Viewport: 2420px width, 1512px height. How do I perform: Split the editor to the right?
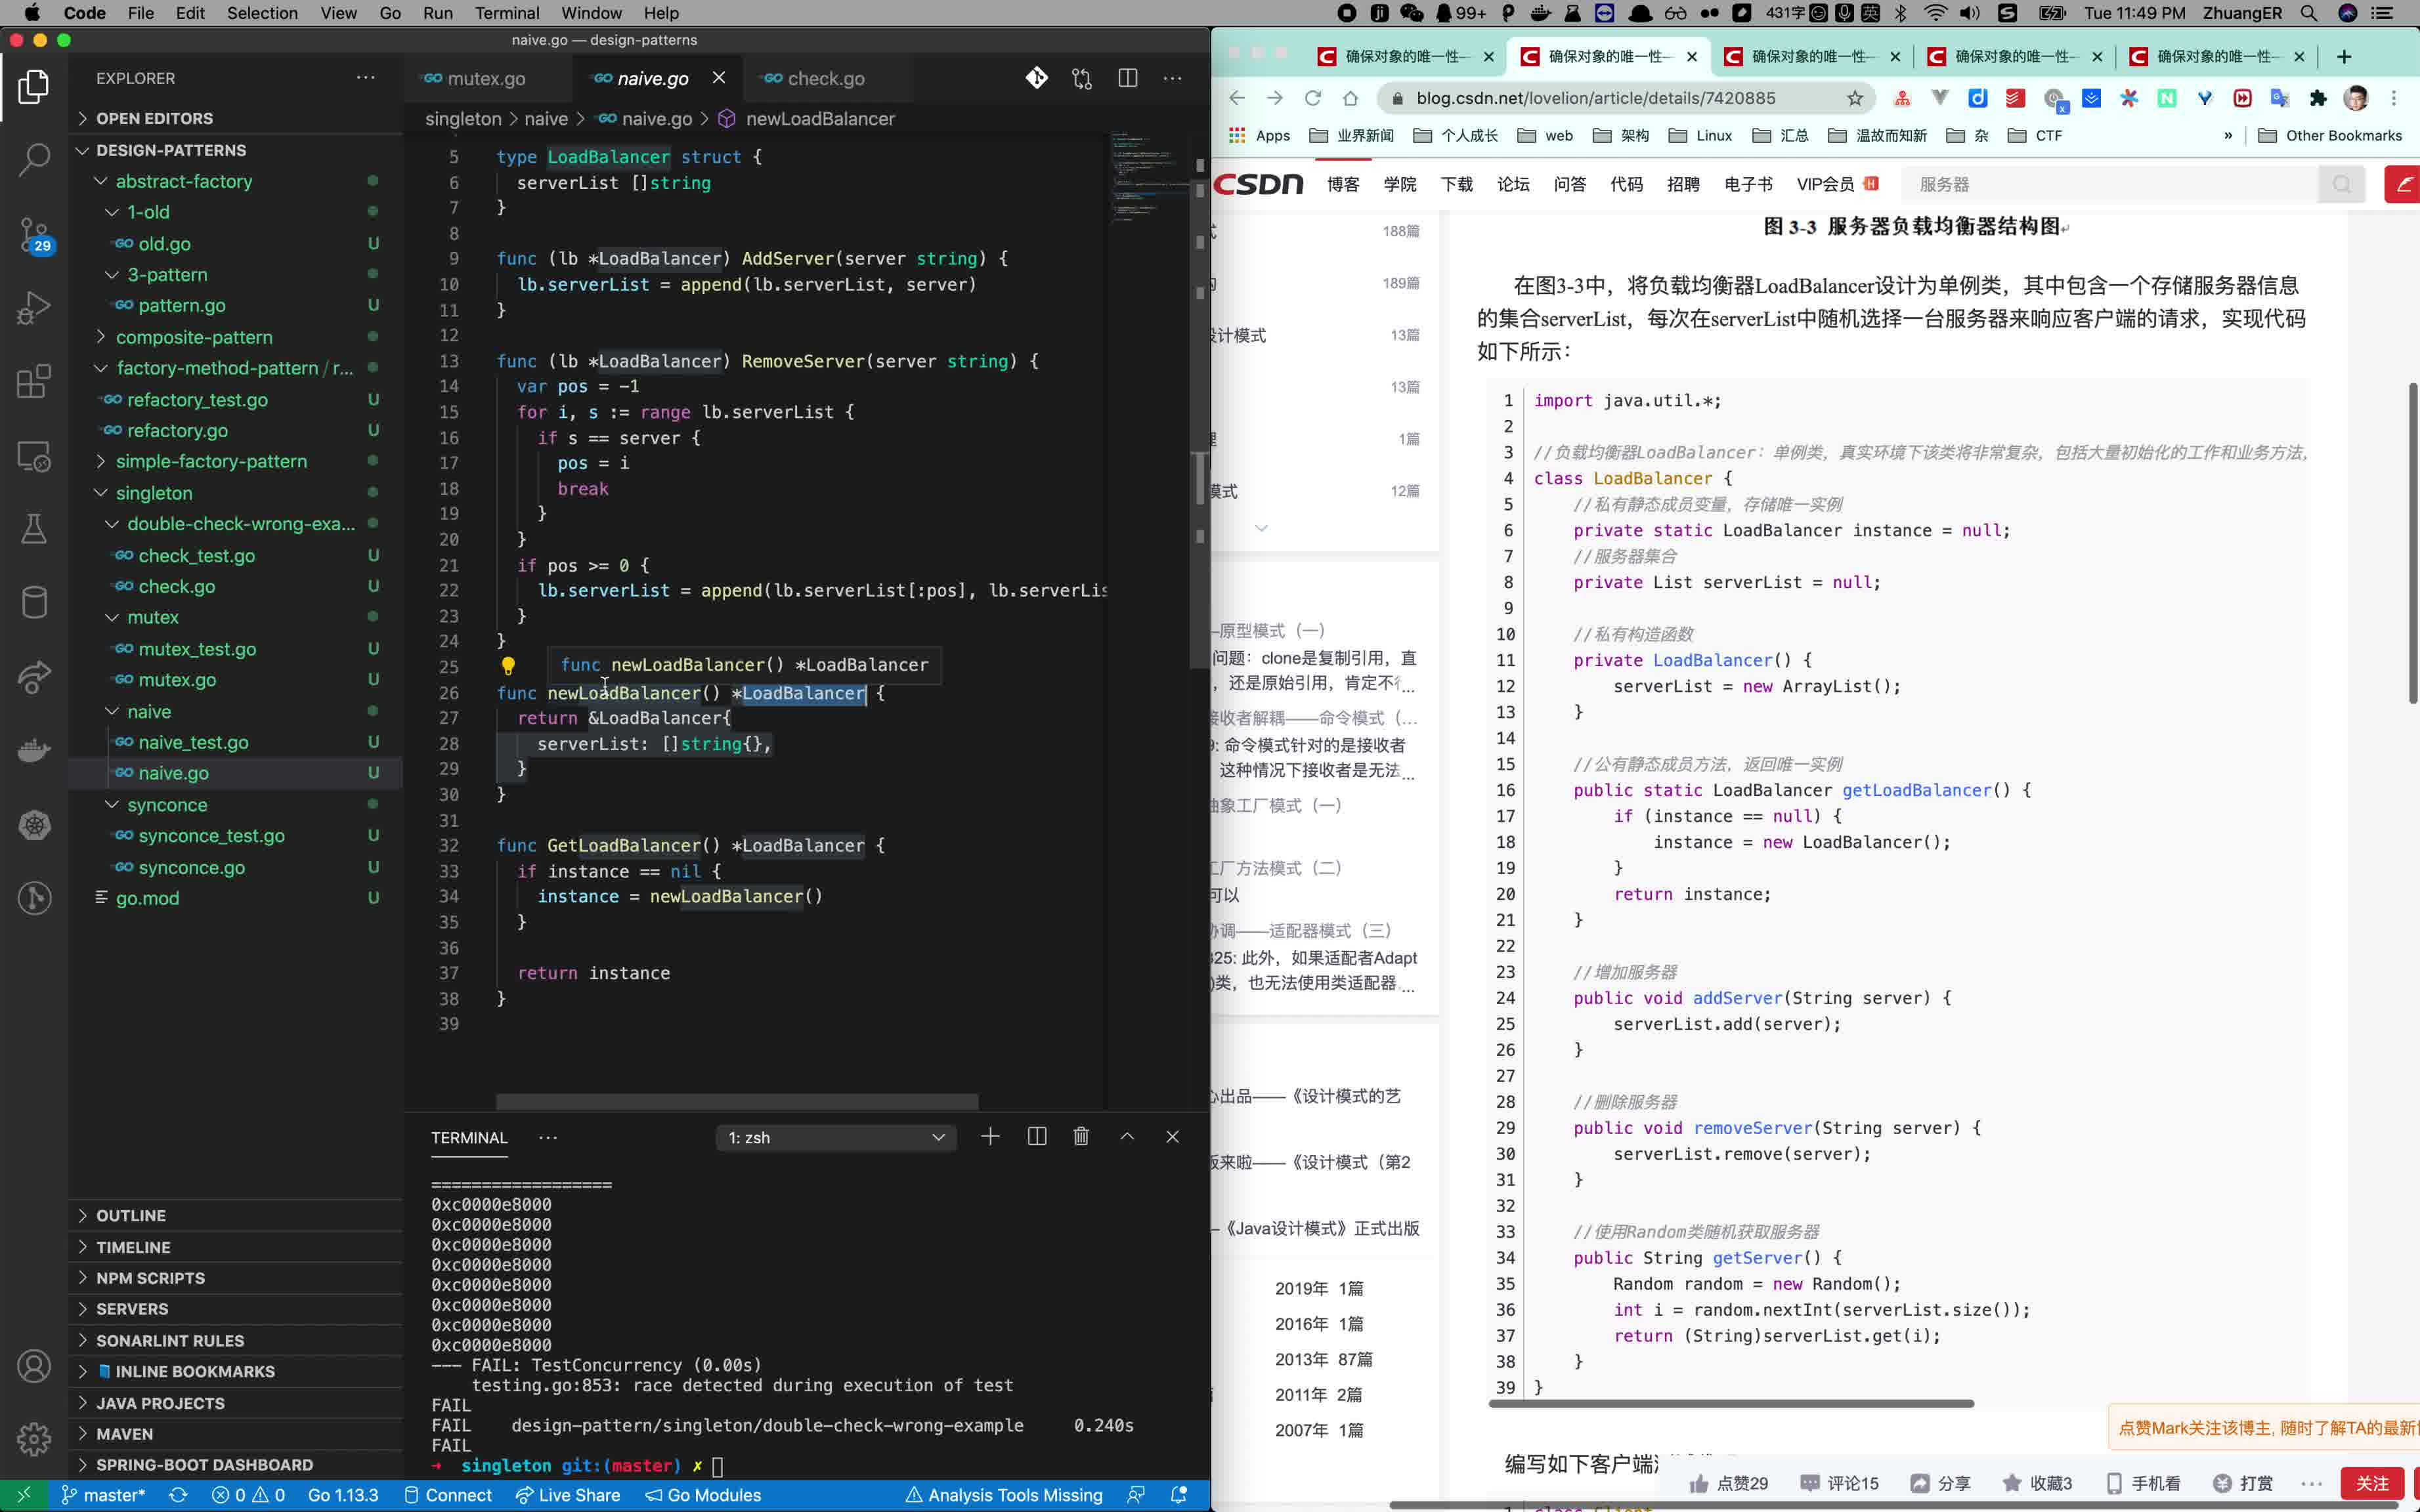click(x=1127, y=79)
